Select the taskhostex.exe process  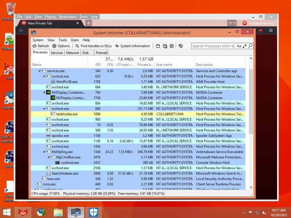click(x=138, y=114)
